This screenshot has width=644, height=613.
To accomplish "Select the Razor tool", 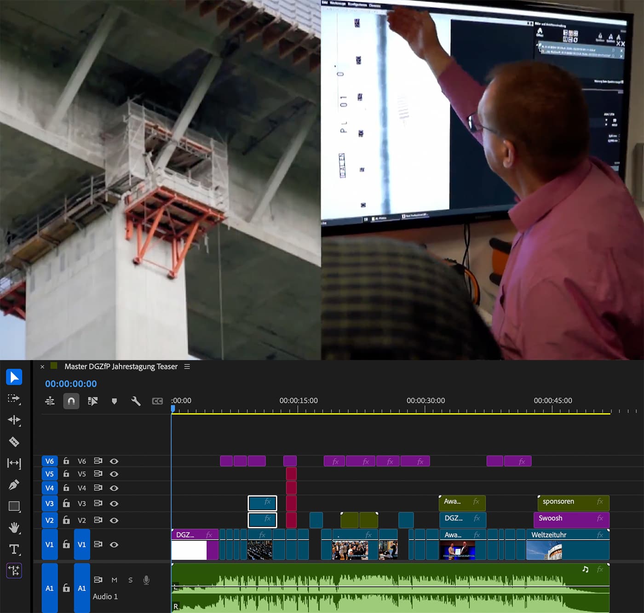I will (14, 442).
